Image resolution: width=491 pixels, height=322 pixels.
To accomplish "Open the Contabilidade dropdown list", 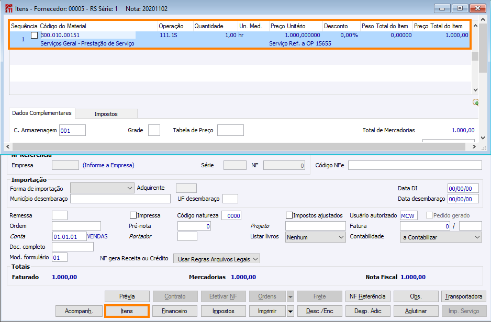I will point(476,237).
